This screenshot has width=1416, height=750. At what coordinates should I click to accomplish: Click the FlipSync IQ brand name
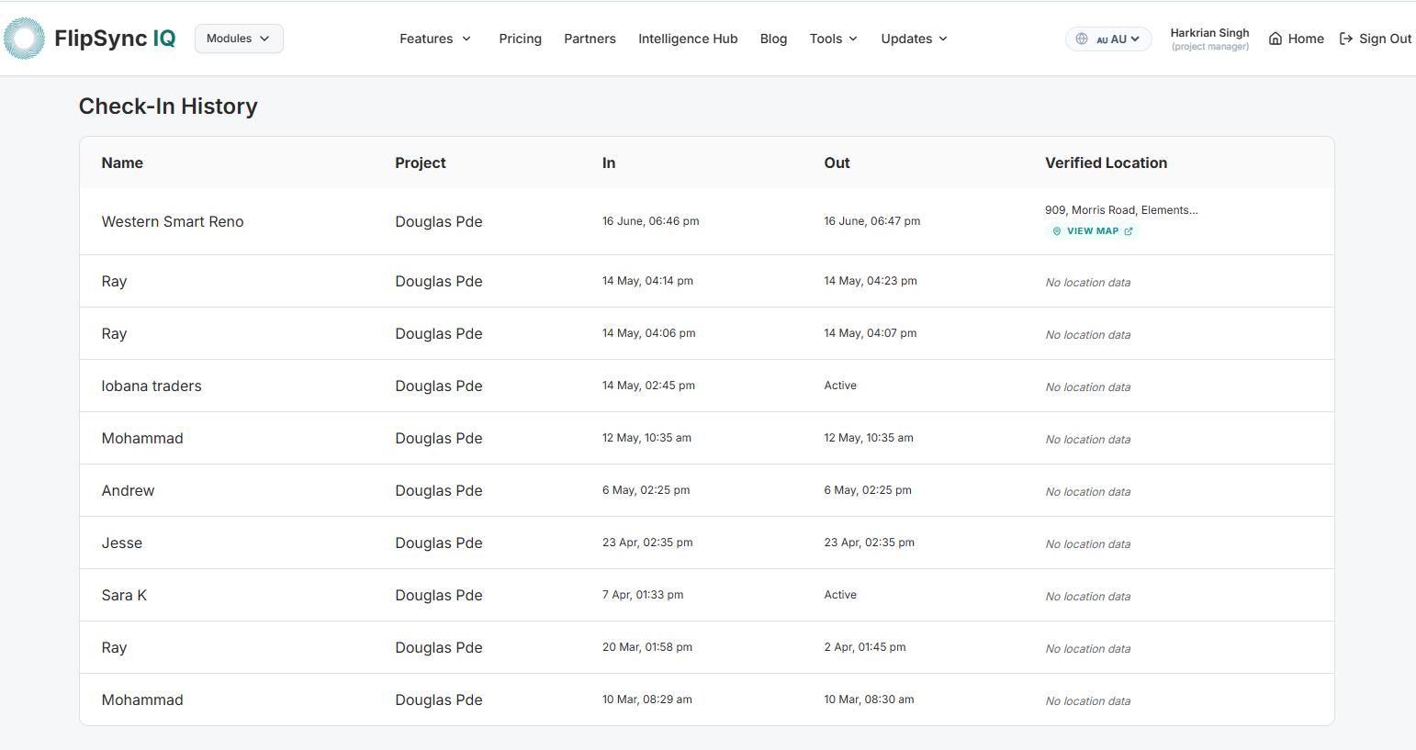115,39
